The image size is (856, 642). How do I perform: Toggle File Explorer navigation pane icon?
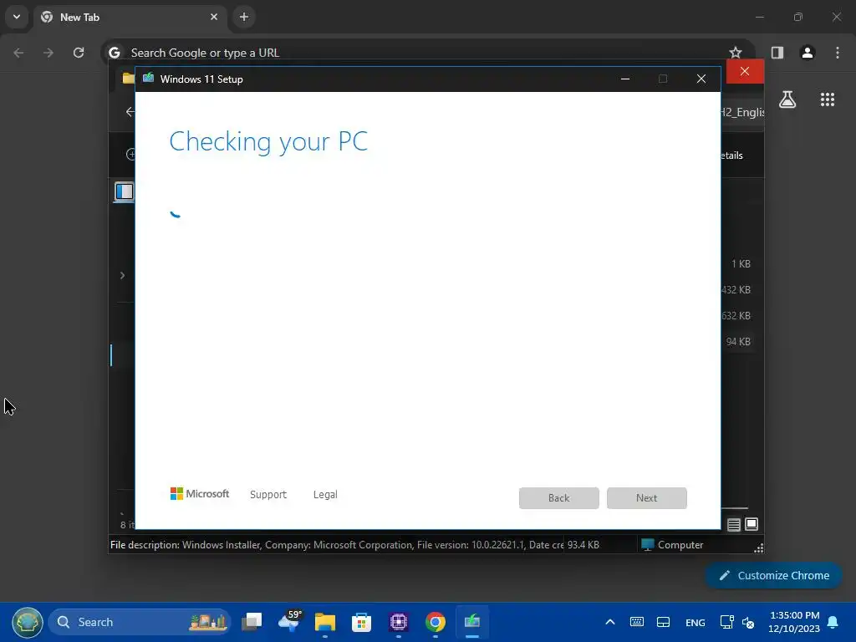[x=125, y=191]
